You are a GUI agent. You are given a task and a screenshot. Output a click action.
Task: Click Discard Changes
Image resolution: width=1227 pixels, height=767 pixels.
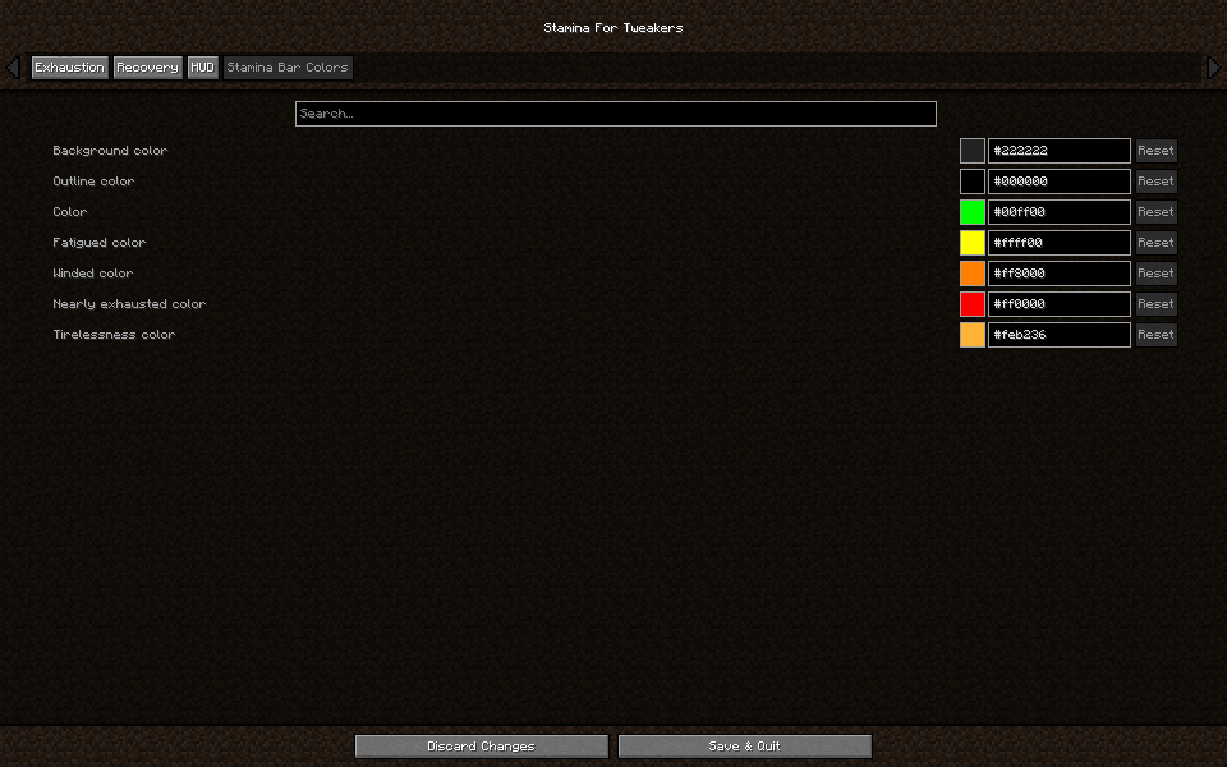point(481,745)
